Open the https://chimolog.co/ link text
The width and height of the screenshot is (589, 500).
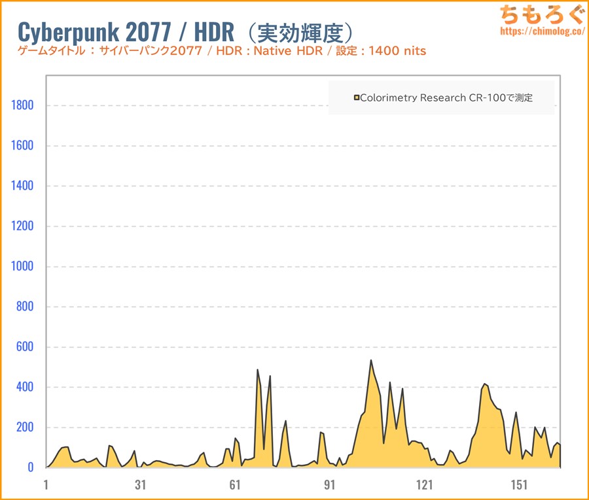click(x=543, y=31)
